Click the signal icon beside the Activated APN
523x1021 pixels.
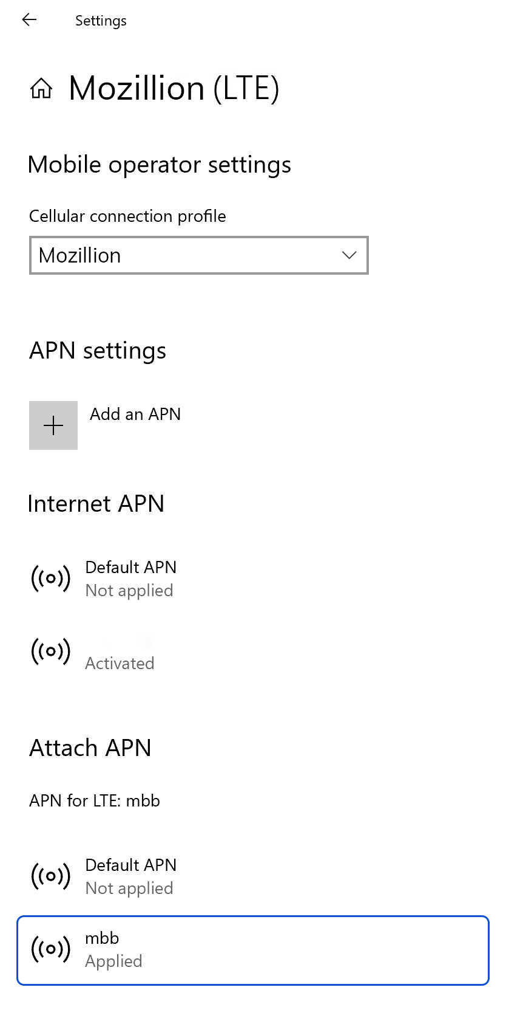[x=51, y=651]
